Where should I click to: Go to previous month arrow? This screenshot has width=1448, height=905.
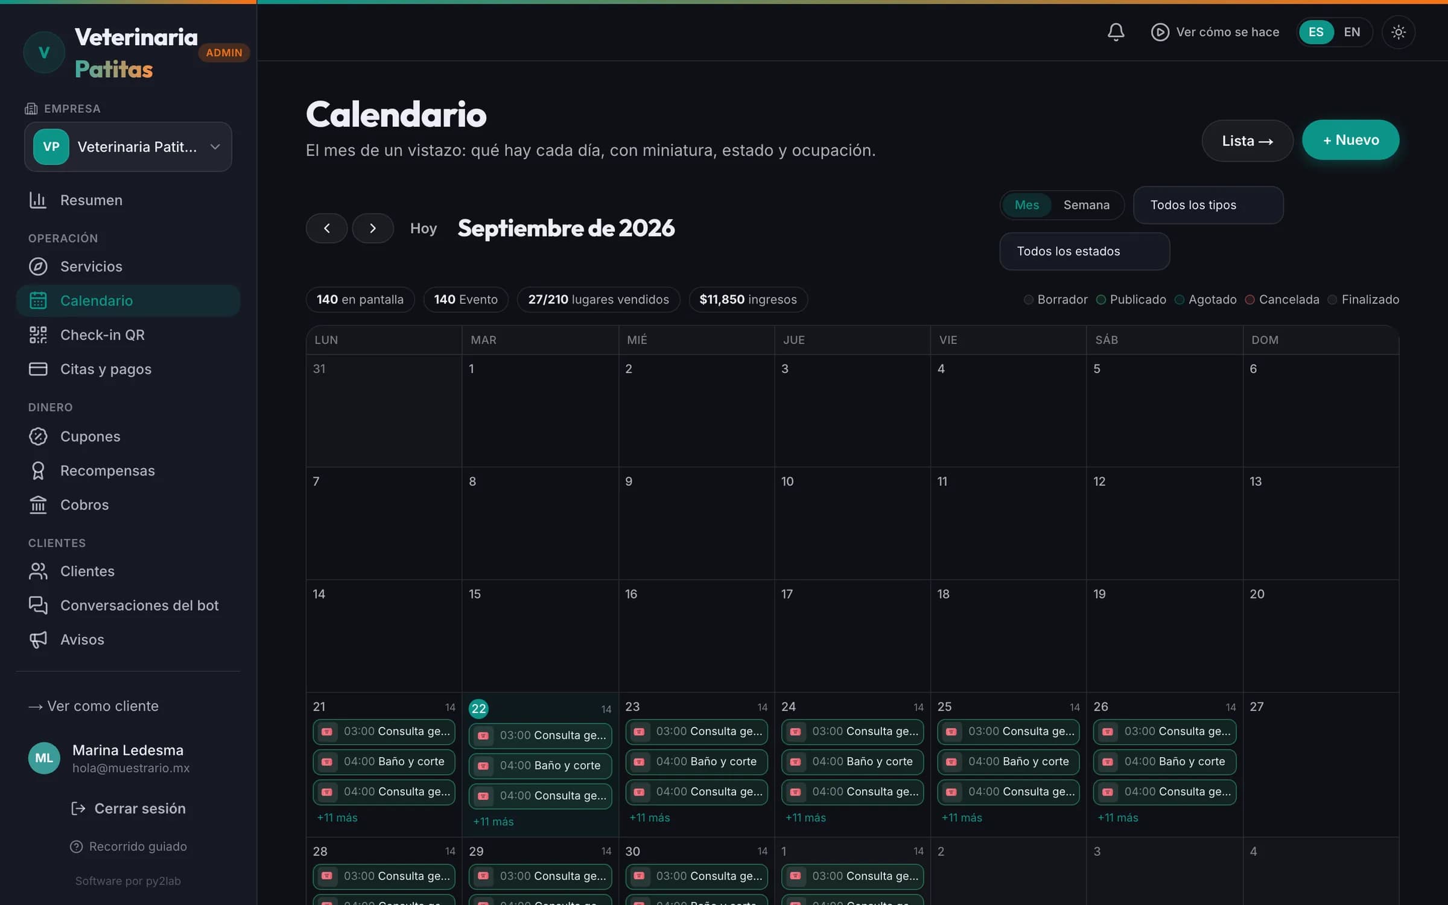pyautogui.click(x=326, y=228)
